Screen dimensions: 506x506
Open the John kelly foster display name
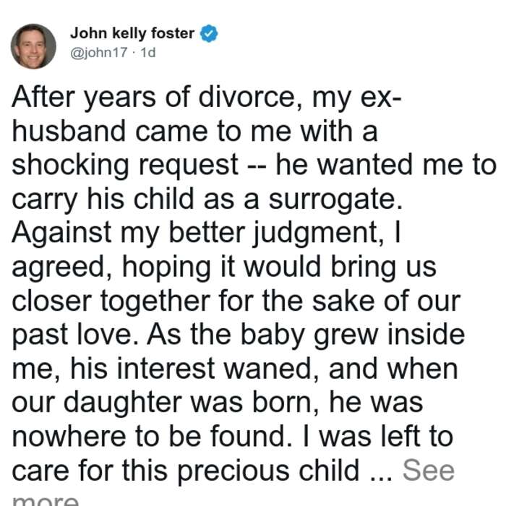[132, 33]
